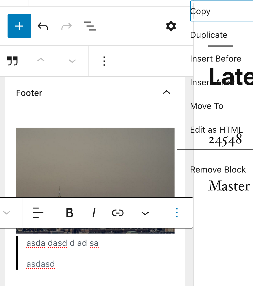The image size is (253, 286).
Task: Collapse the Footer section
Action: (x=166, y=92)
